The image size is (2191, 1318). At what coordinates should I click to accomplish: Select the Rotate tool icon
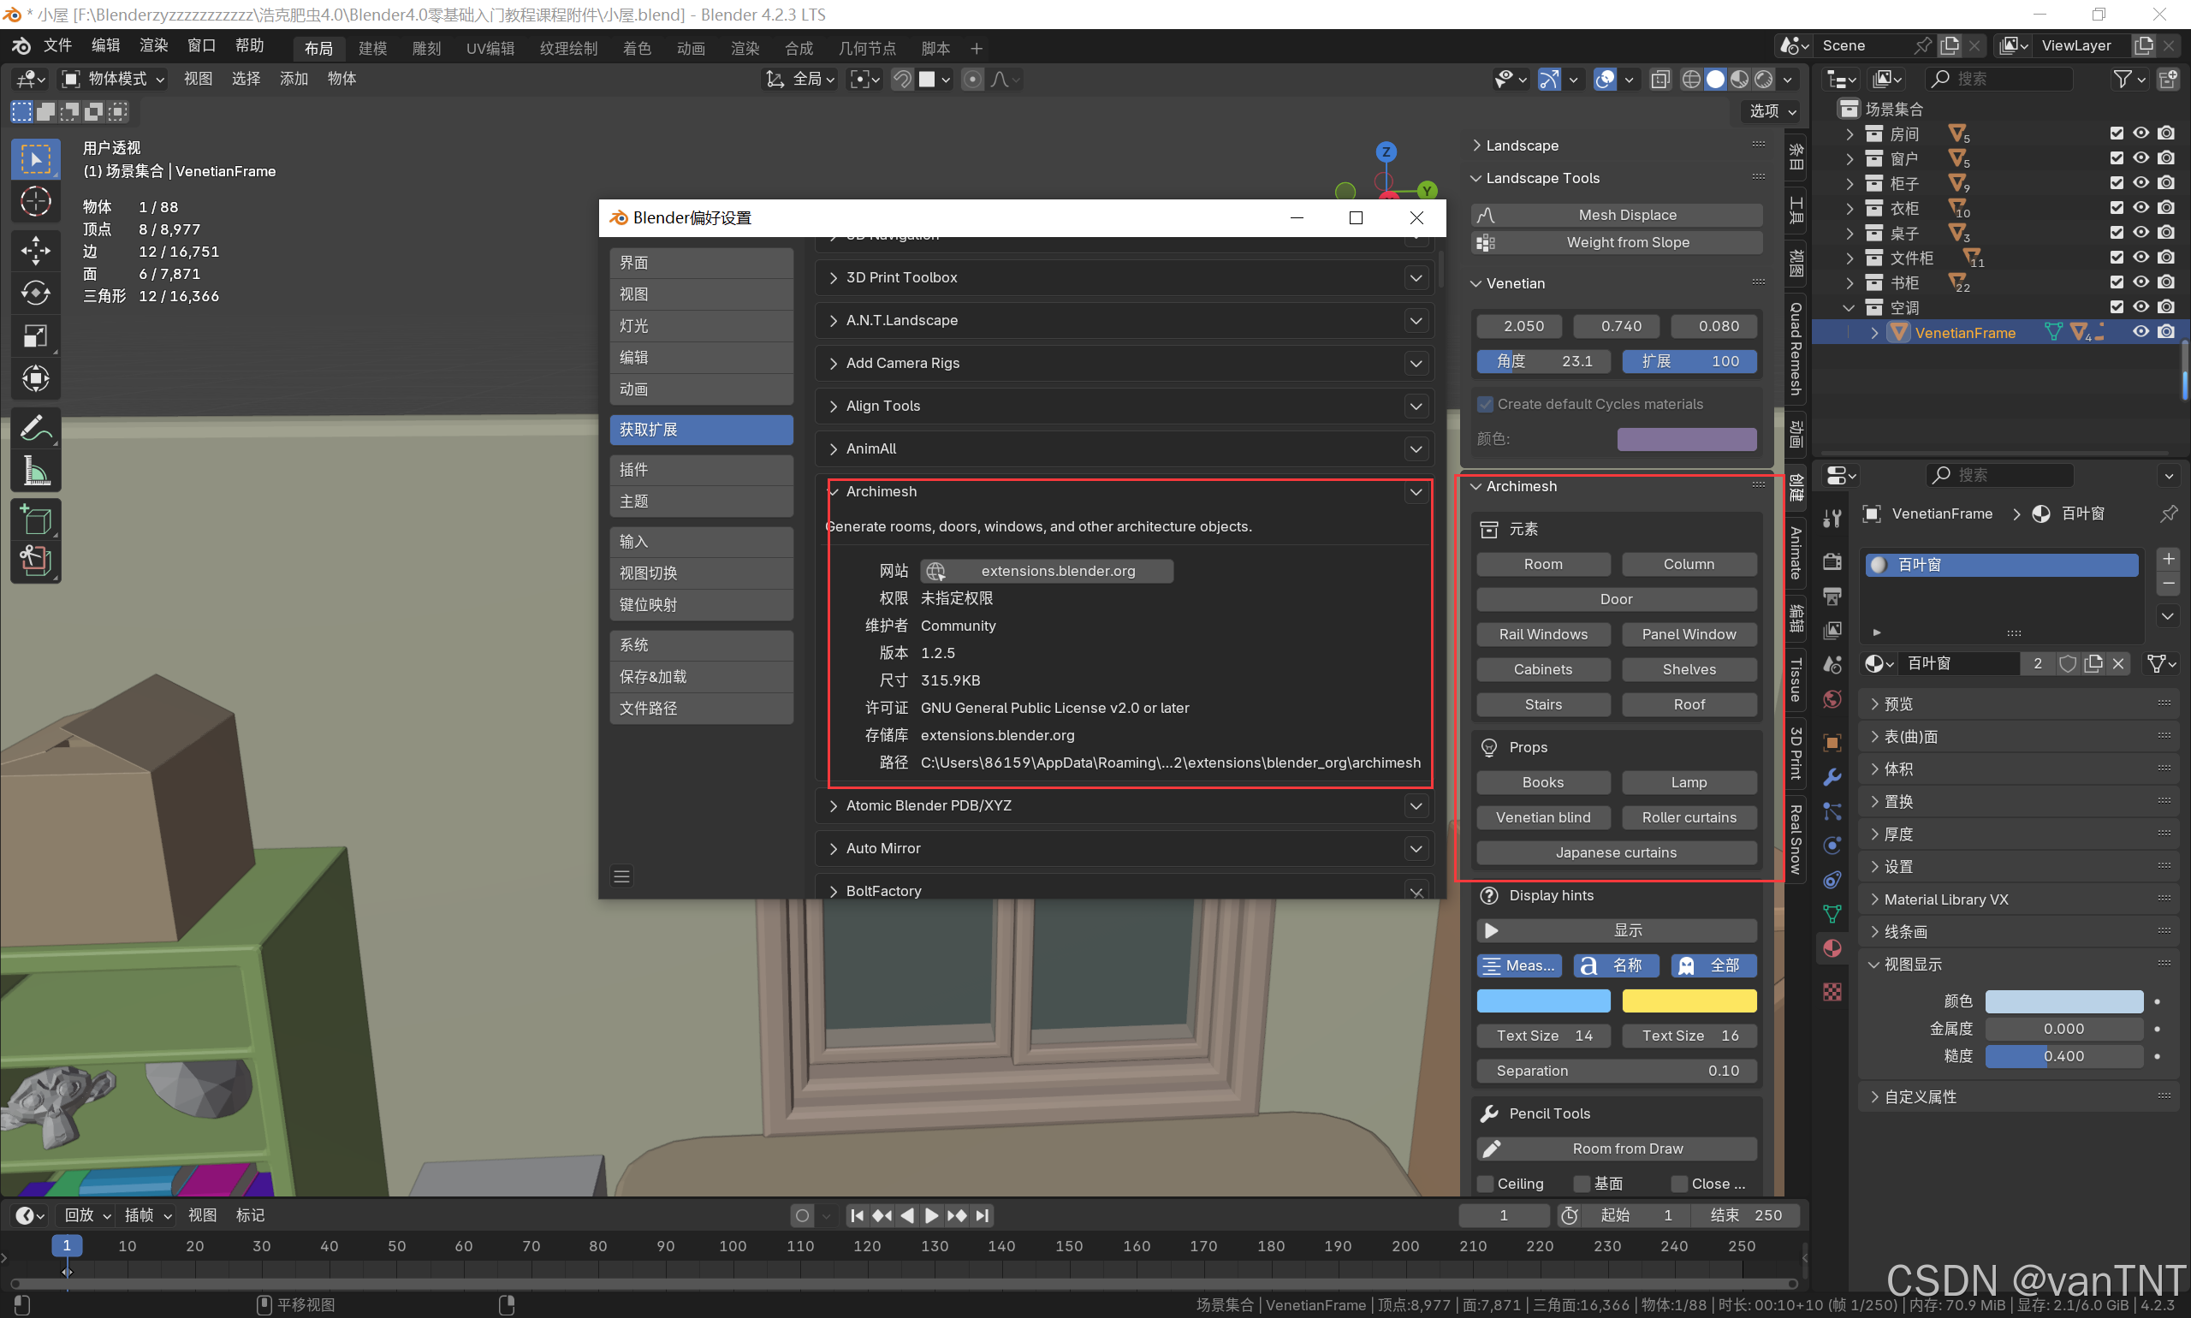pyautogui.click(x=36, y=293)
